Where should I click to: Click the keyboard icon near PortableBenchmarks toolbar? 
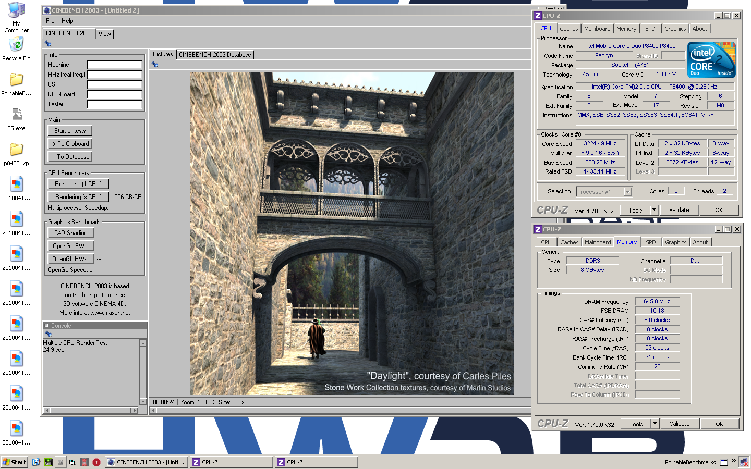pos(724,462)
